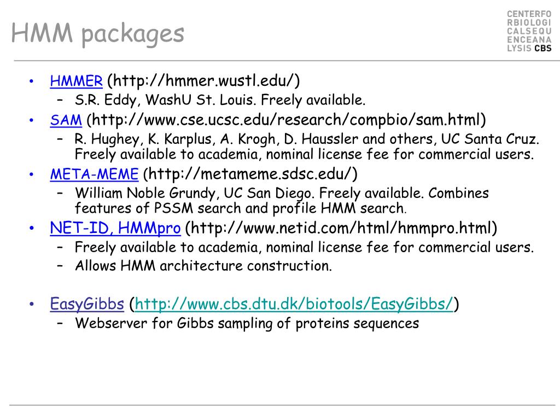
Task: Open the NET-ID, HMMpro link
Action: tap(115, 228)
